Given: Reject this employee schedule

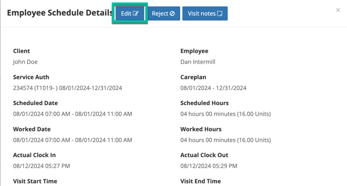Looking at the screenshot, I should point(163,14).
